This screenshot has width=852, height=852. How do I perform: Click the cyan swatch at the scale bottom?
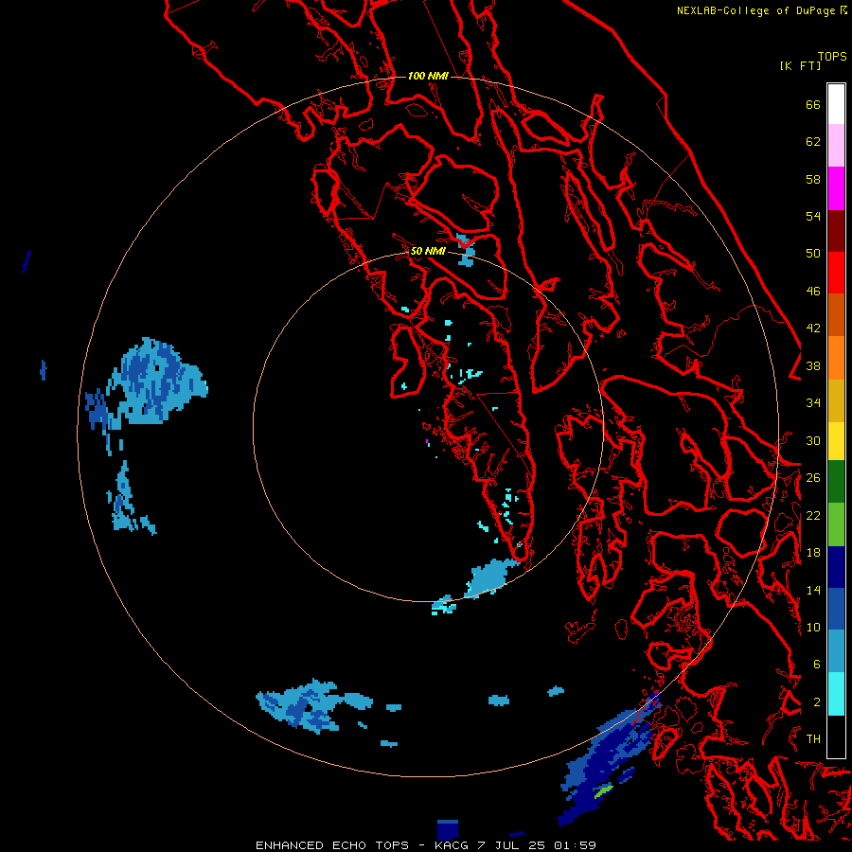coord(836,694)
